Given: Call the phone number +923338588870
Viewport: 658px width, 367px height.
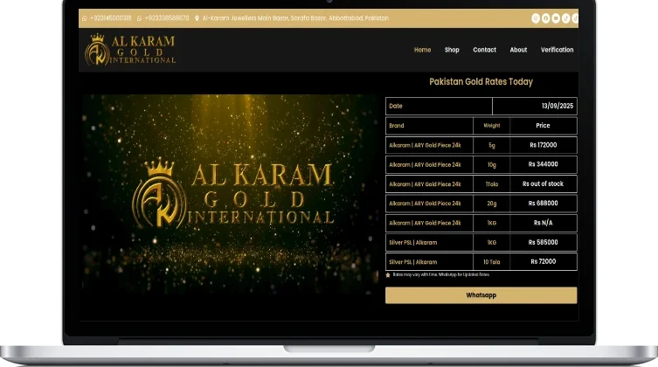Looking at the screenshot, I should pyautogui.click(x=167, y=18).
